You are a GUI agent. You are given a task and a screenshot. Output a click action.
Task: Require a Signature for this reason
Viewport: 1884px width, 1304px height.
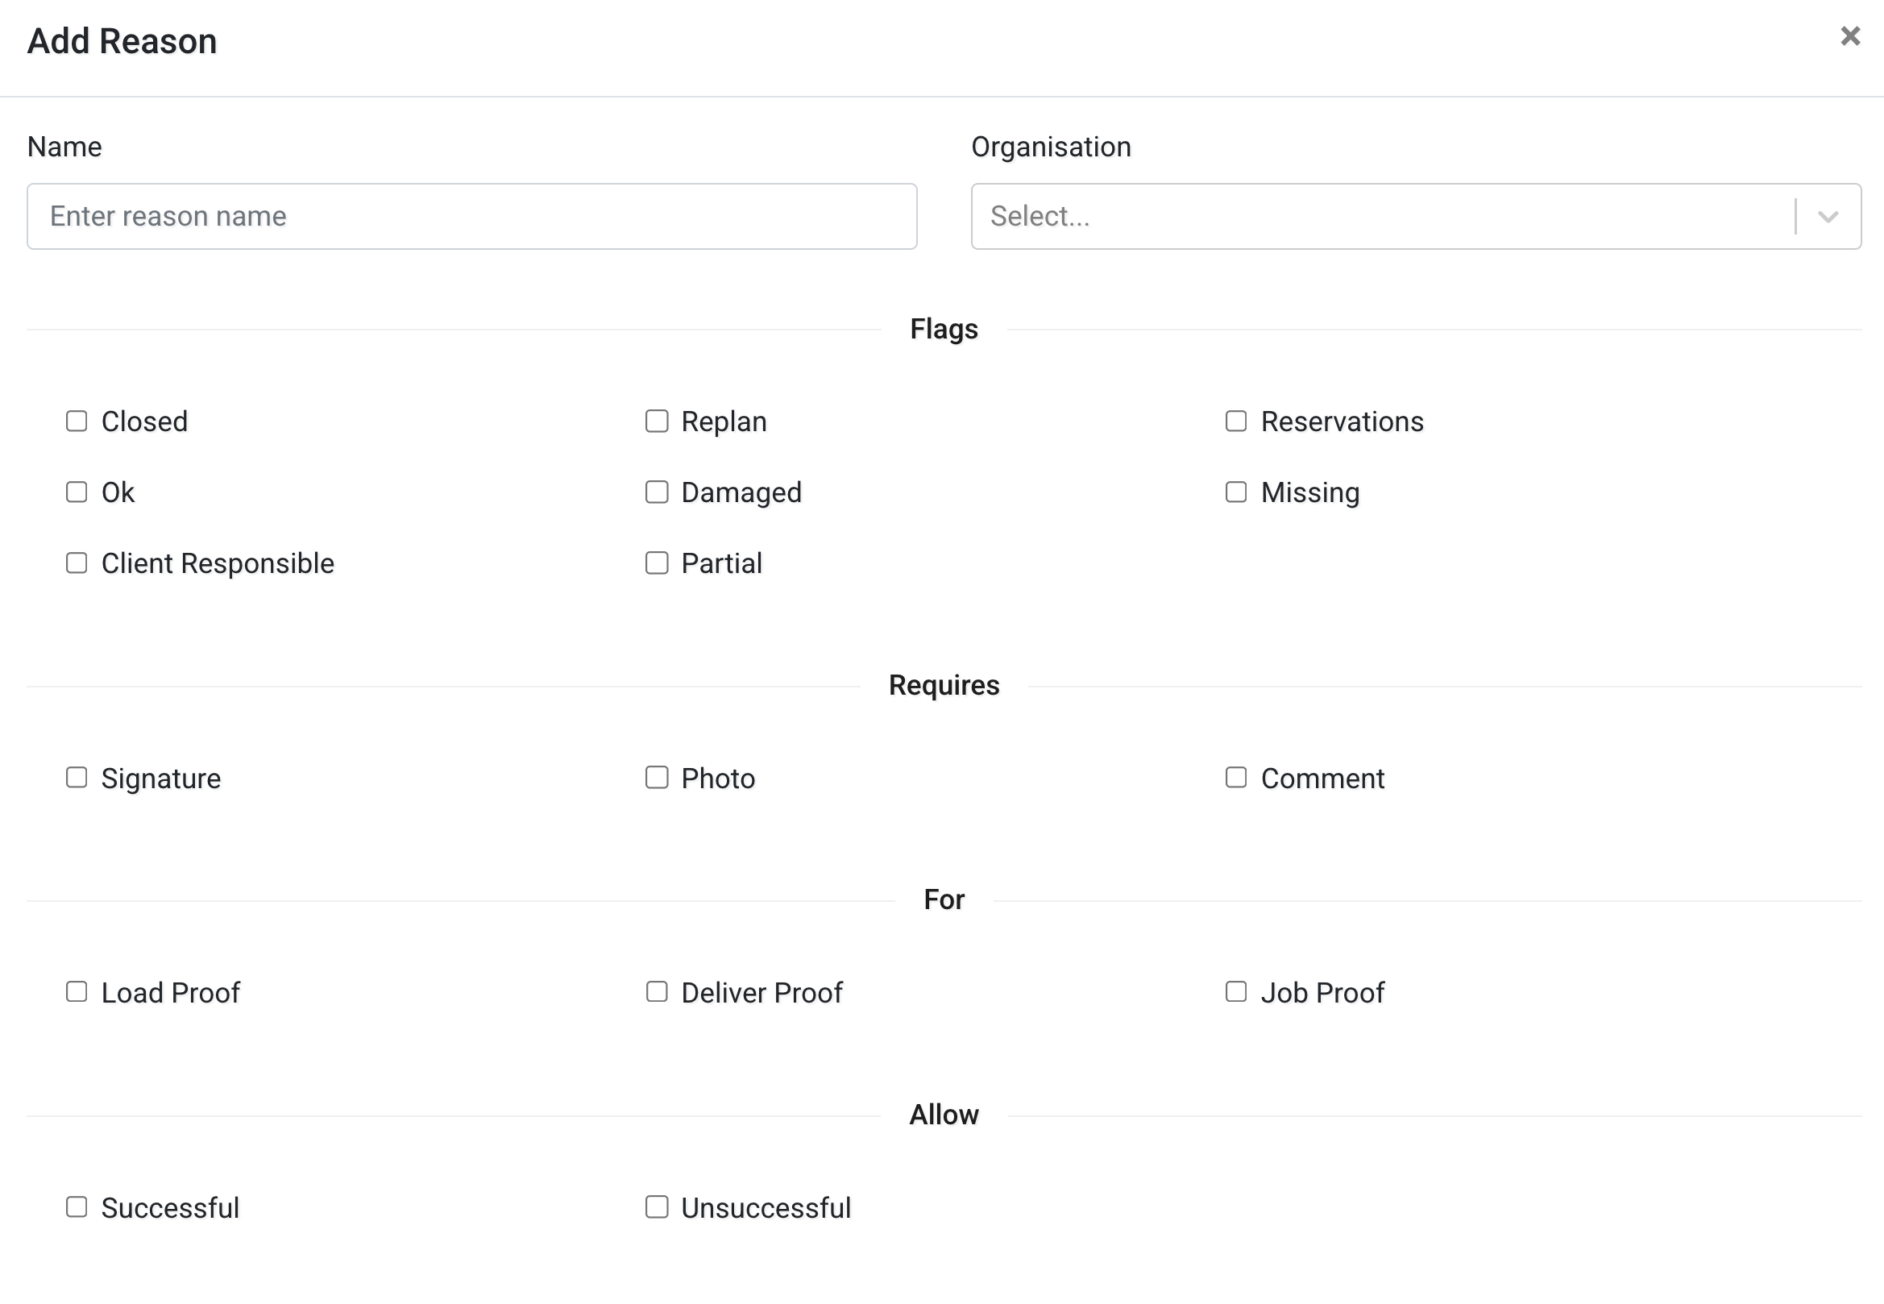(x=77, y=777)
